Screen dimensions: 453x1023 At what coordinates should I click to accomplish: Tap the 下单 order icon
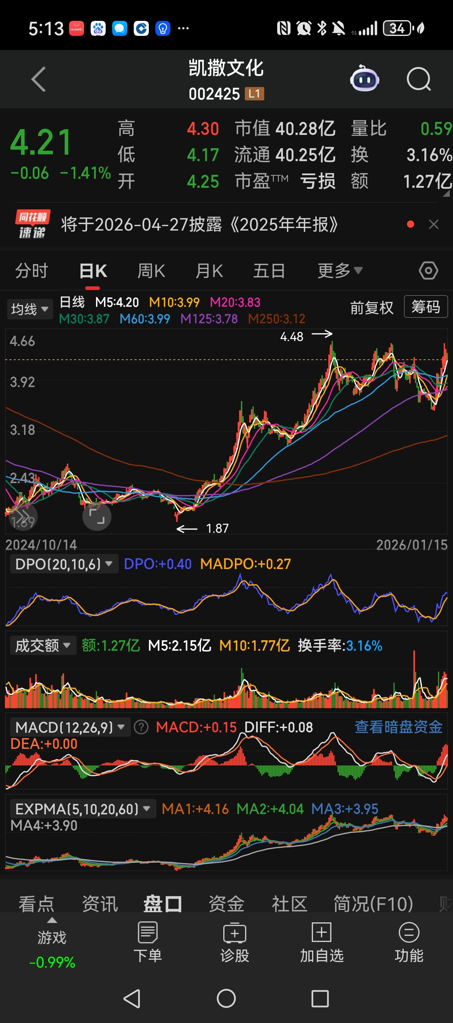[148, 943]
